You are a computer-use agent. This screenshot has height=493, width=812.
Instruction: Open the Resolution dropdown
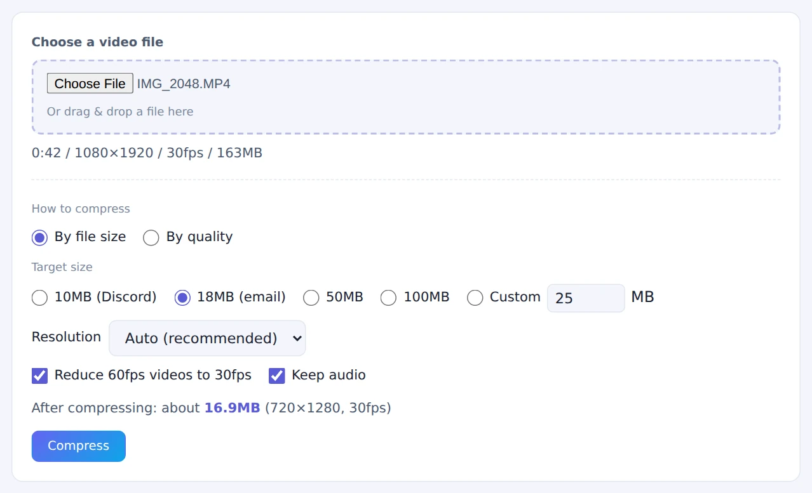(x=207, y=338)
